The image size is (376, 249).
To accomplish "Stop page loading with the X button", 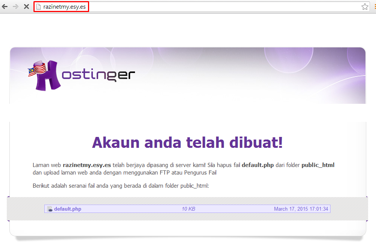I will [26, 7].
